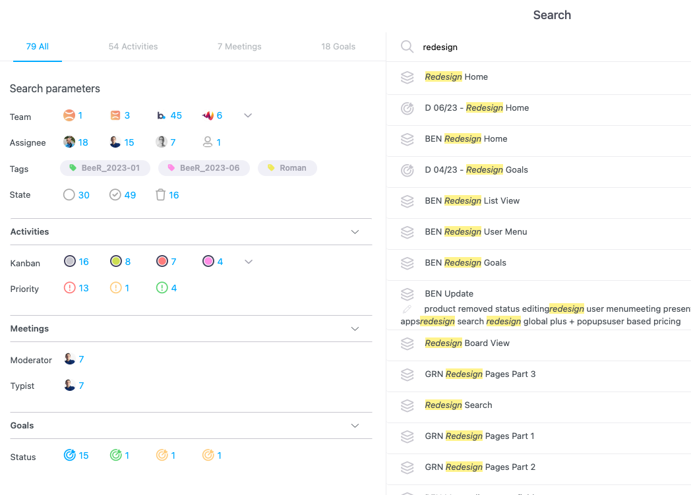Open the Redesign Board View result
Viewport: 691px width, 495px height.
click(x=467, y=343)
